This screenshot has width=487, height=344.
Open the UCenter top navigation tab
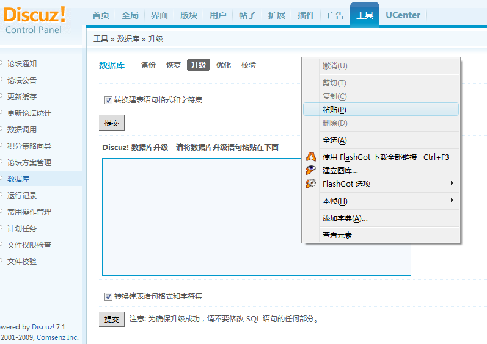point(403,15)
